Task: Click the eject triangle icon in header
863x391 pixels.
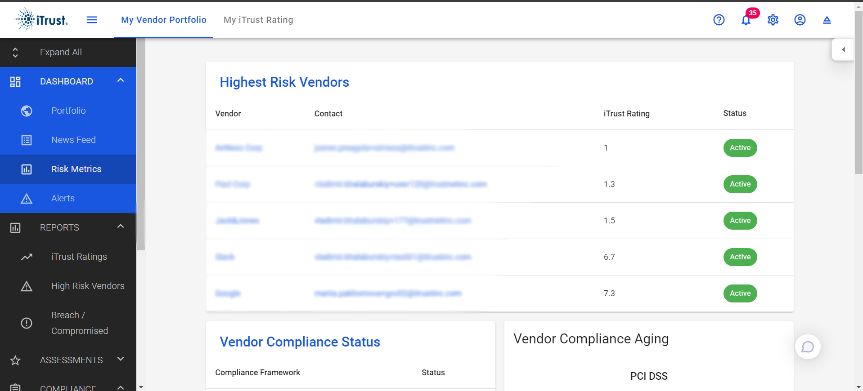Action: click(827, 20)
